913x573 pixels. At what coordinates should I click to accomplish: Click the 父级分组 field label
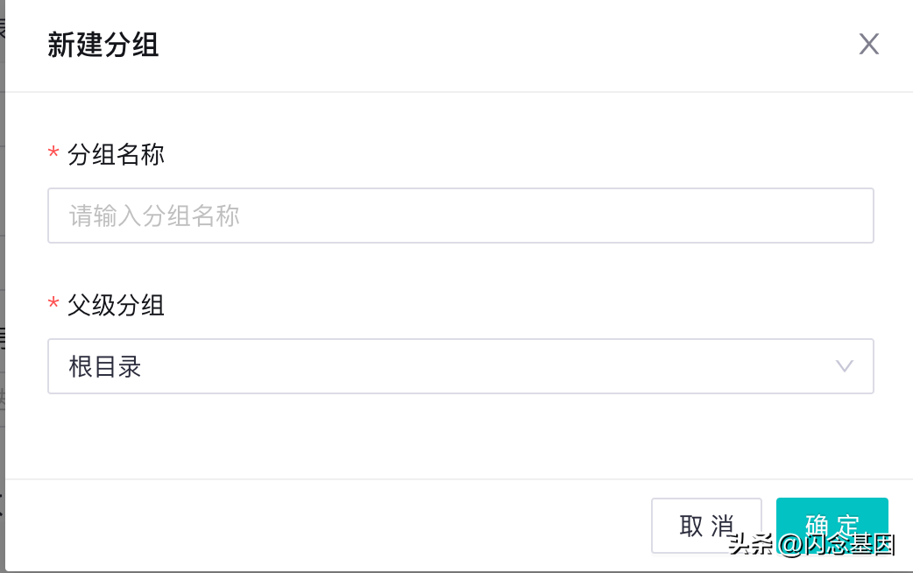(x=116, y=306)
